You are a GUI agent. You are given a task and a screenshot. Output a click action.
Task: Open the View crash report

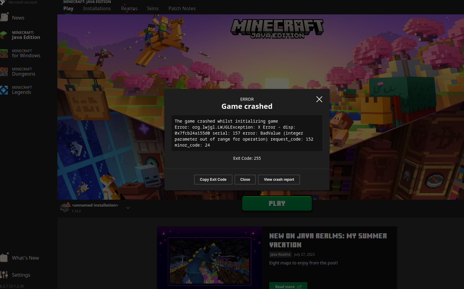click(279, 179)
